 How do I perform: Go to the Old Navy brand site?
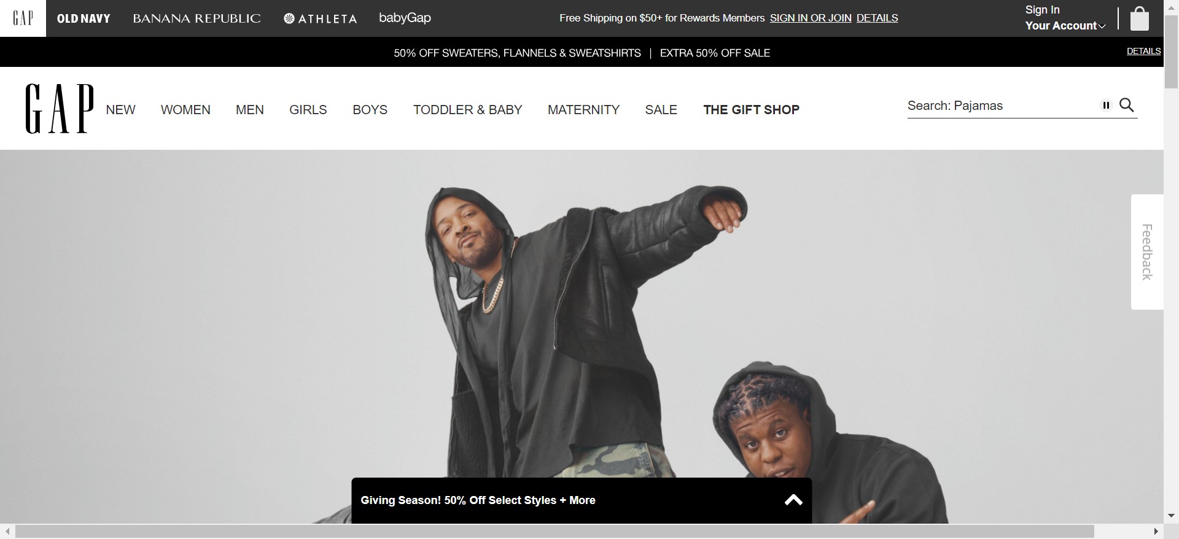click(84, 18)
